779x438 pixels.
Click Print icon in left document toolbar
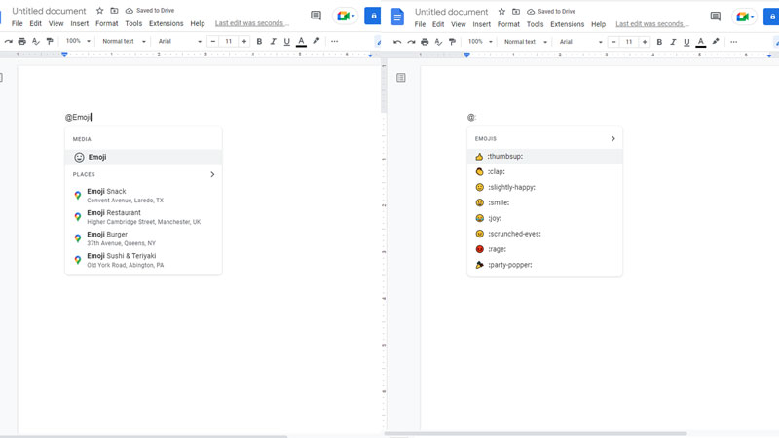[21, 41]
